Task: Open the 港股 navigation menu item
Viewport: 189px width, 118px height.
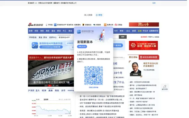Action: [x=42, y=31]
